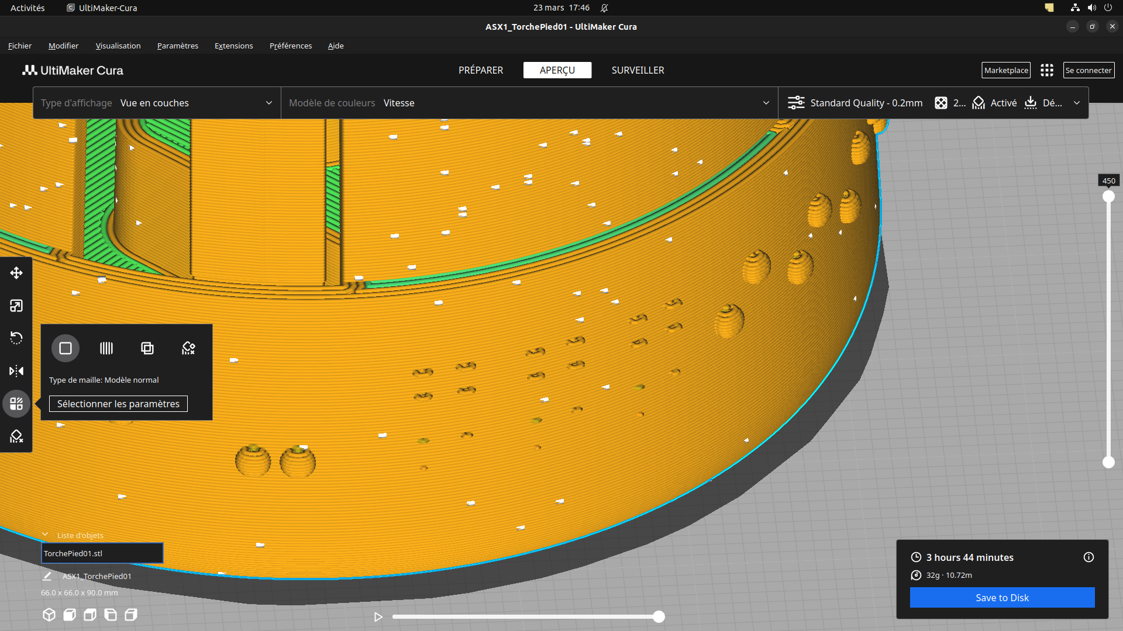Screen dimensions: 1123x631
Task: Select the Rotate tool icon
Action: point(16,338)
